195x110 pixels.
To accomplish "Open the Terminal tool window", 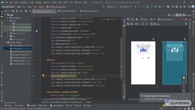I will [x=32, y=105].
